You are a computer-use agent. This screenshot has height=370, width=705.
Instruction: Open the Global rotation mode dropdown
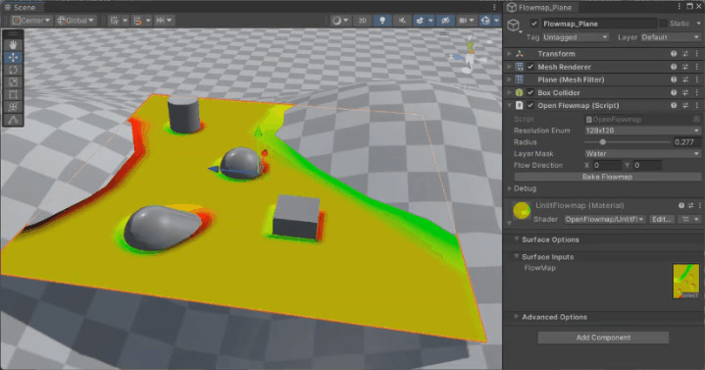tap(76, 21)
